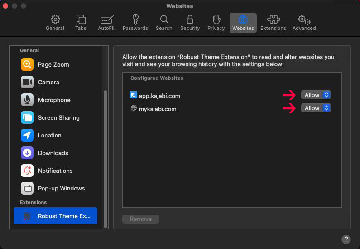Select Robust Theme Ex... extension row
The width and height of the screenshot is (360, 249).
(55, 215)
